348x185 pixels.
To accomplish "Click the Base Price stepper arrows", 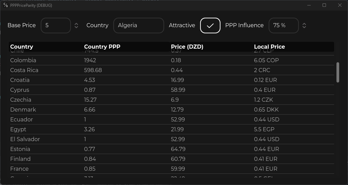I will click(76, 26).
